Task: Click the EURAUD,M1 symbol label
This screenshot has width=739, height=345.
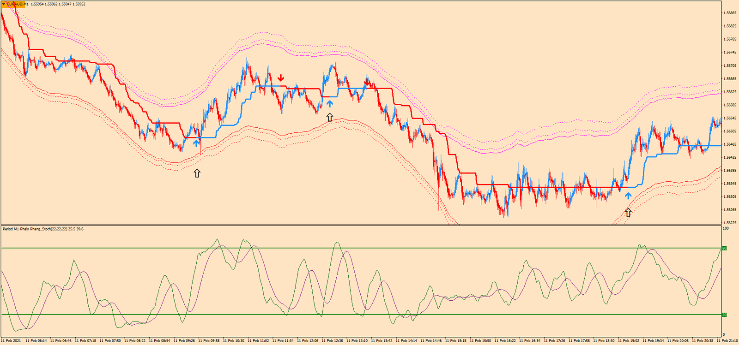Action: pyautogui.click(x=18, y=4)
